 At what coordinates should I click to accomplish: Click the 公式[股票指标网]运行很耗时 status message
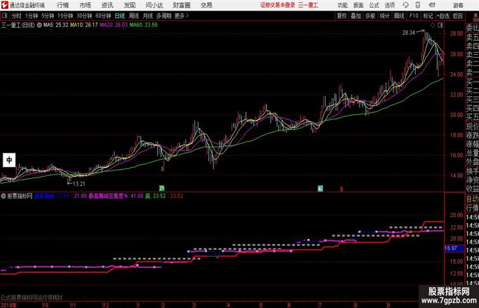pyautogui.click(x=32, y=298)
